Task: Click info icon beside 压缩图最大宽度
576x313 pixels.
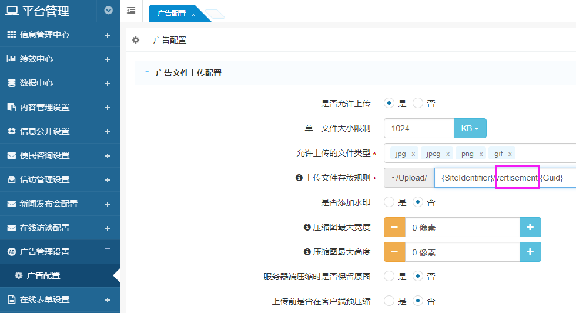Action: coord(306,227)
